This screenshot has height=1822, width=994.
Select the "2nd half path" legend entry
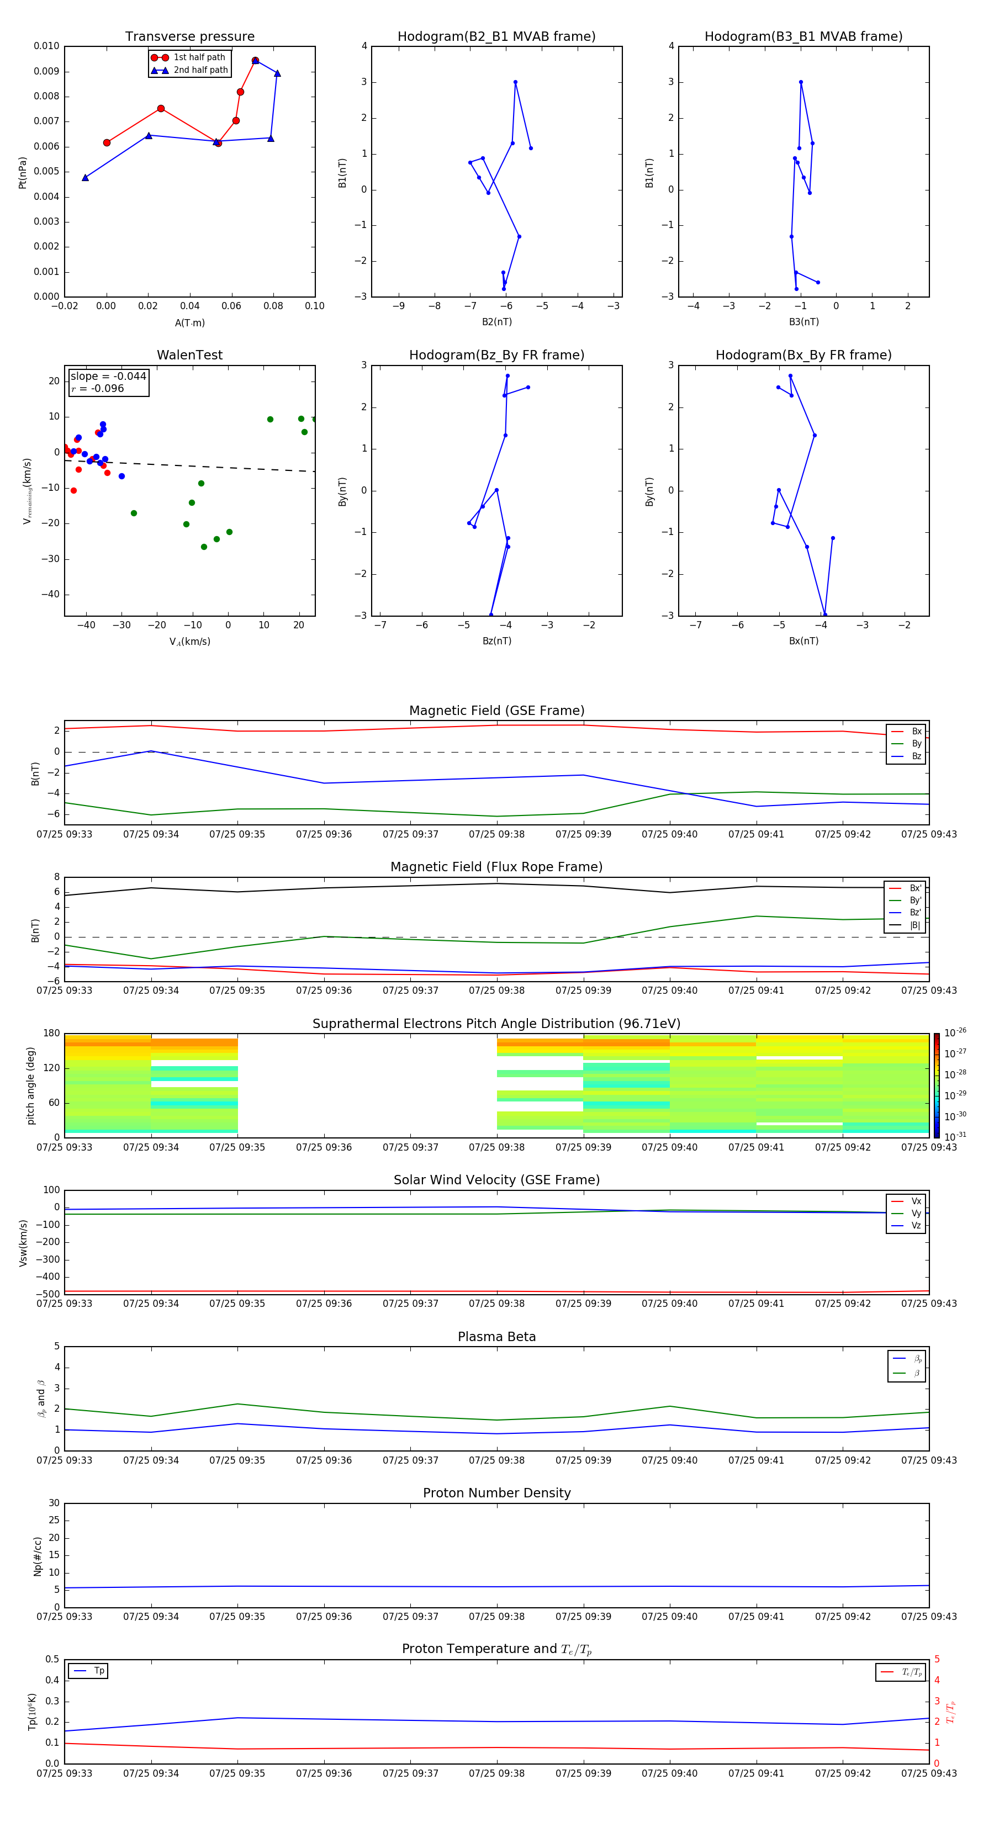tap(189, 70)
